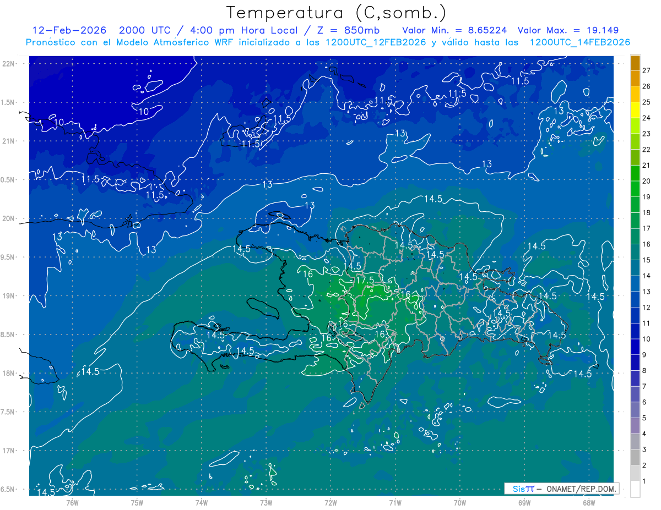
Task: Click the dark blue colorbar swatch between 9 and 10
Action: click(635, 347)
